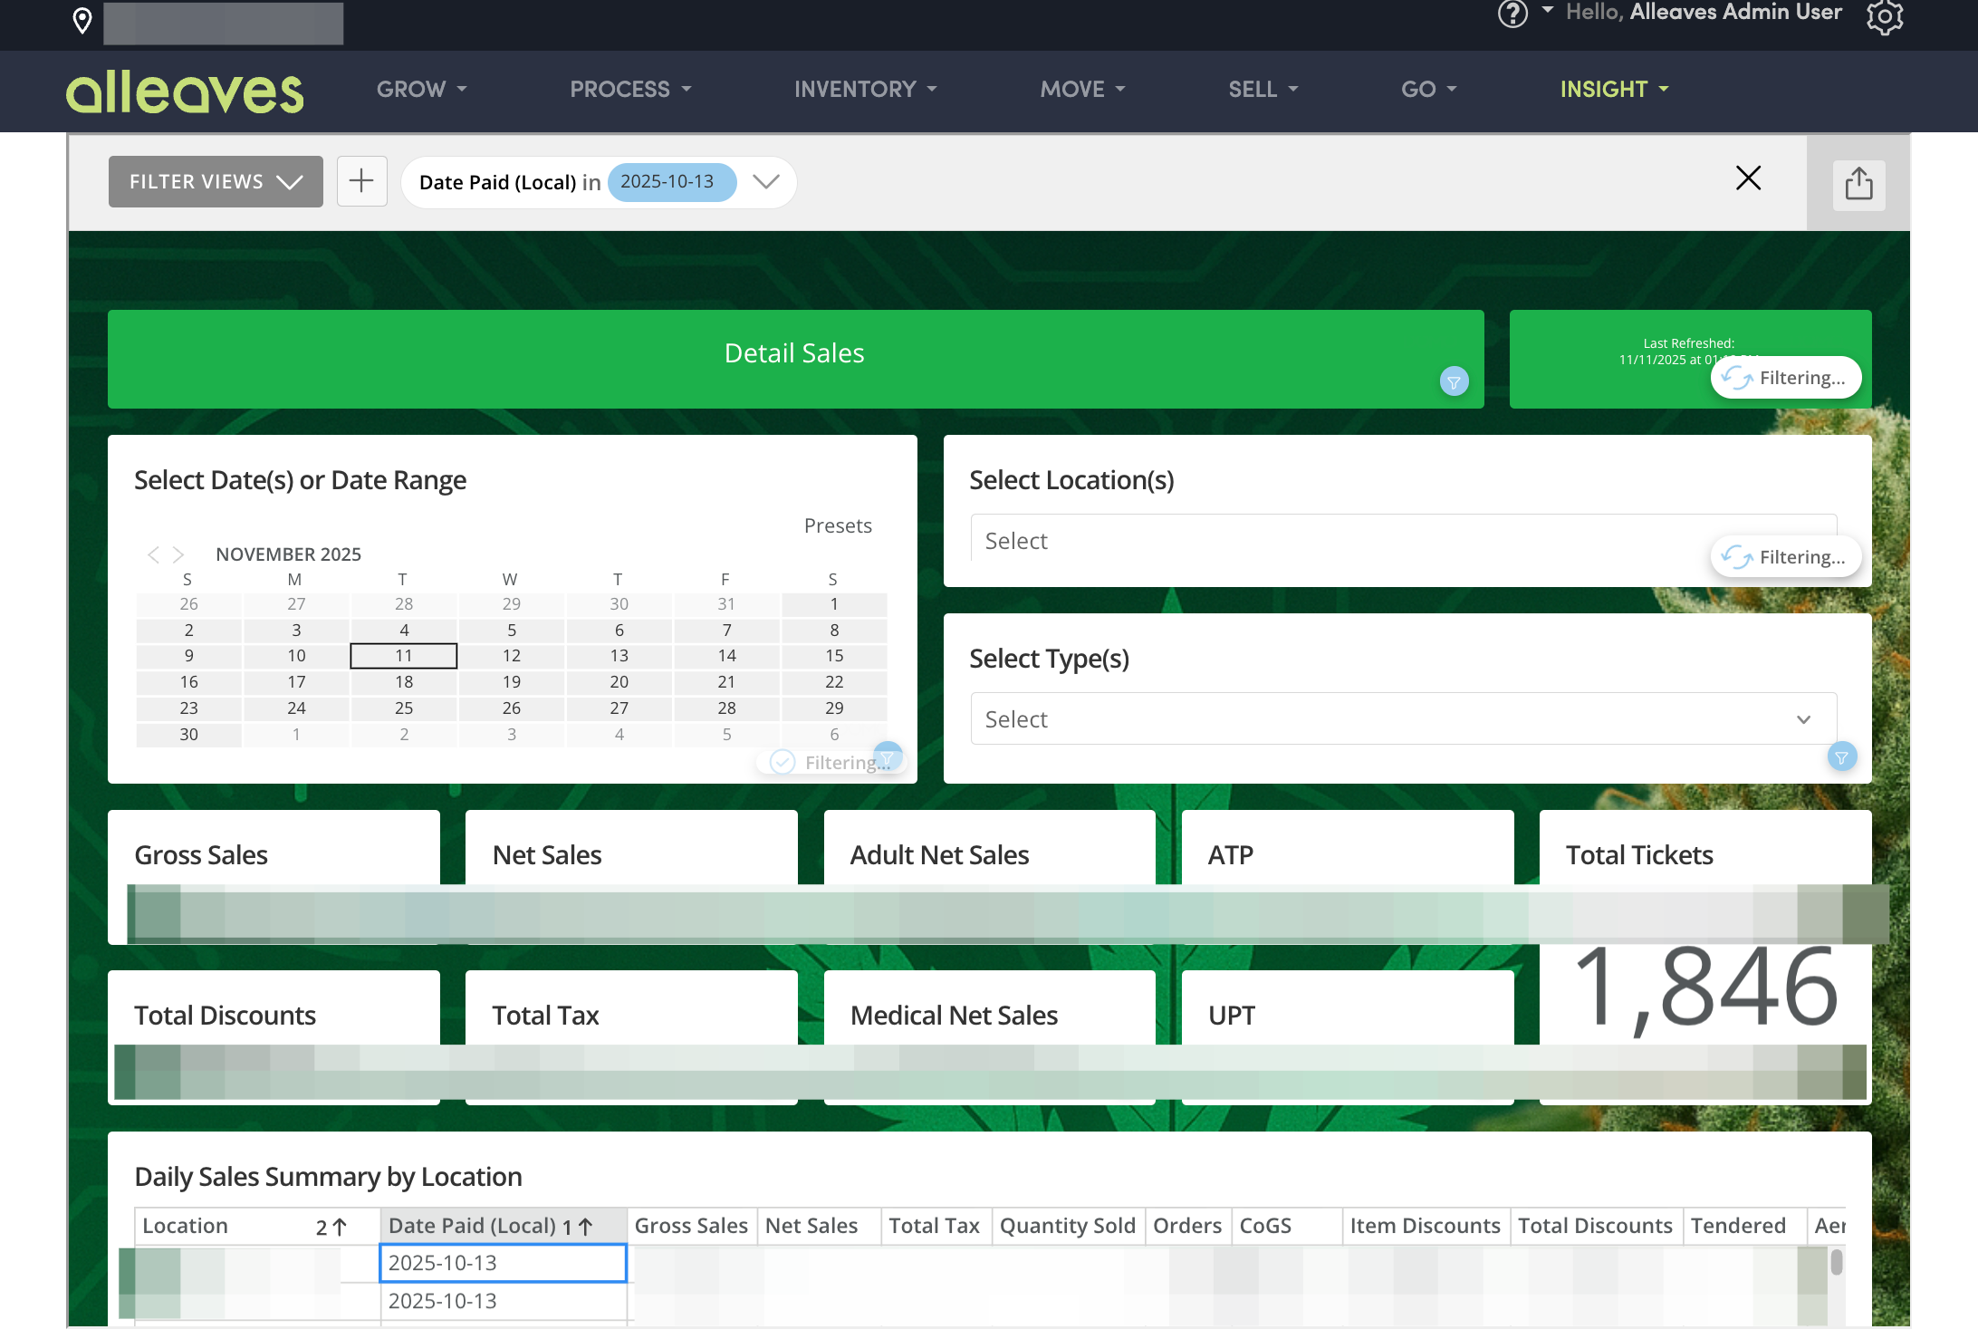Select November 5 in the calendar
This screenshot has width=1978, height=1339.
512,630
